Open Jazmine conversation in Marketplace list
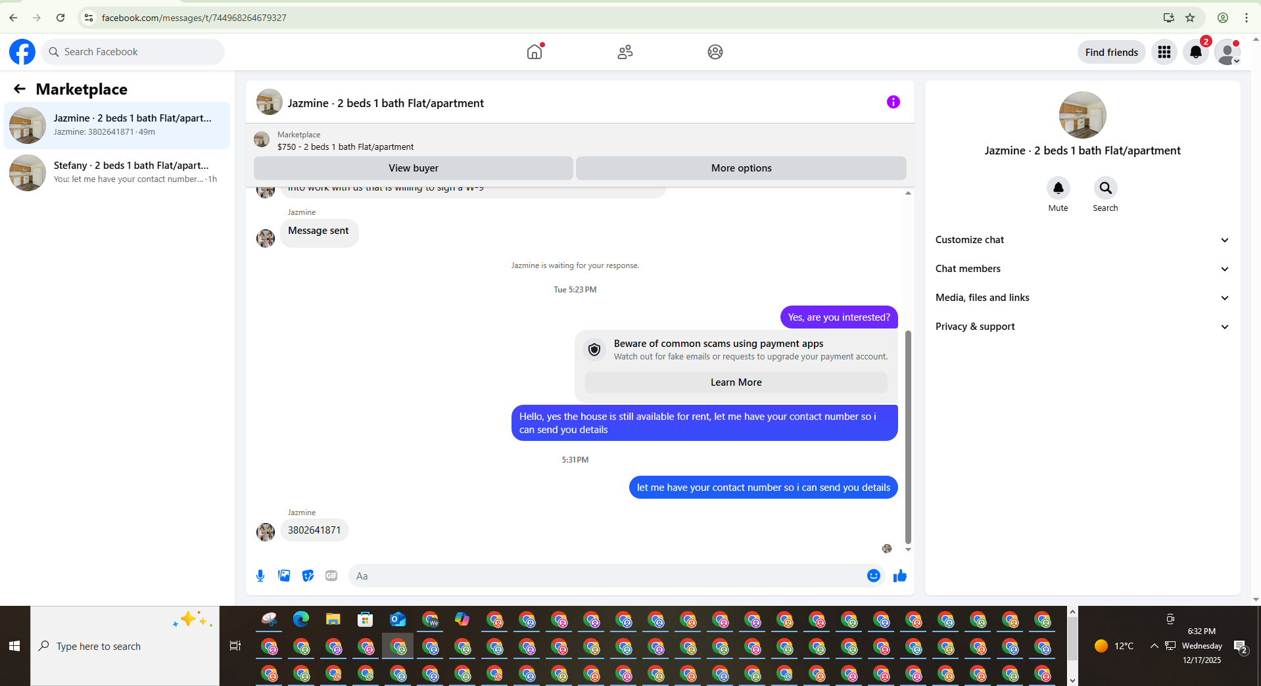Viewport: 1261px width, 686px height. point(117,125)
